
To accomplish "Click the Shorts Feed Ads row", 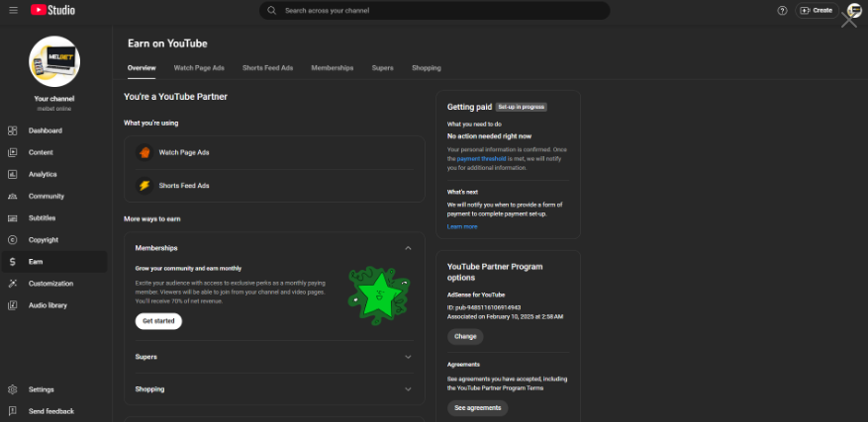I will 274,186.
